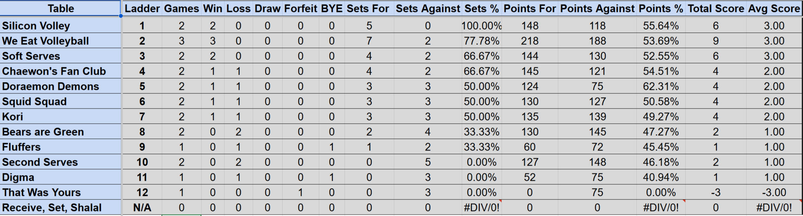Click the N/A ladder cell
The width and height of the screenshot is (803, 216).
(x=142, y=208)
